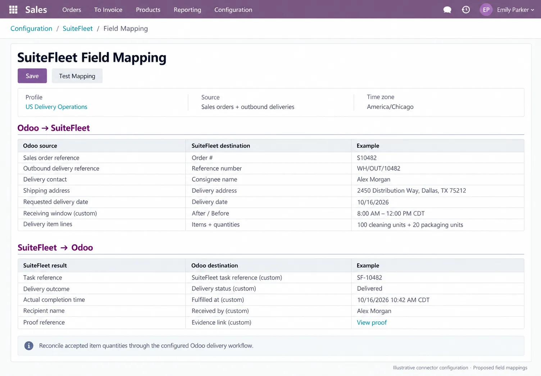
Task: Open the activities clock icon
Action: (x=466, y=10)
